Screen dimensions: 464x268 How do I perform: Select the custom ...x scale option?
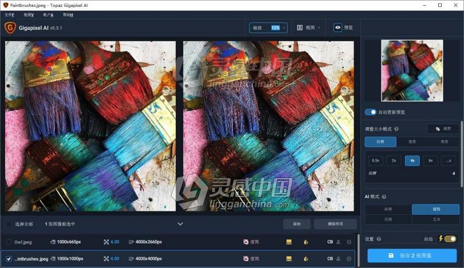[449, 160]
